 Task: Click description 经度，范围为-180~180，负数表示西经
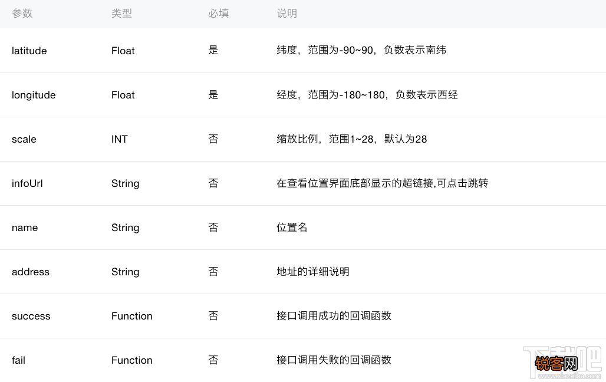[367, 95]
